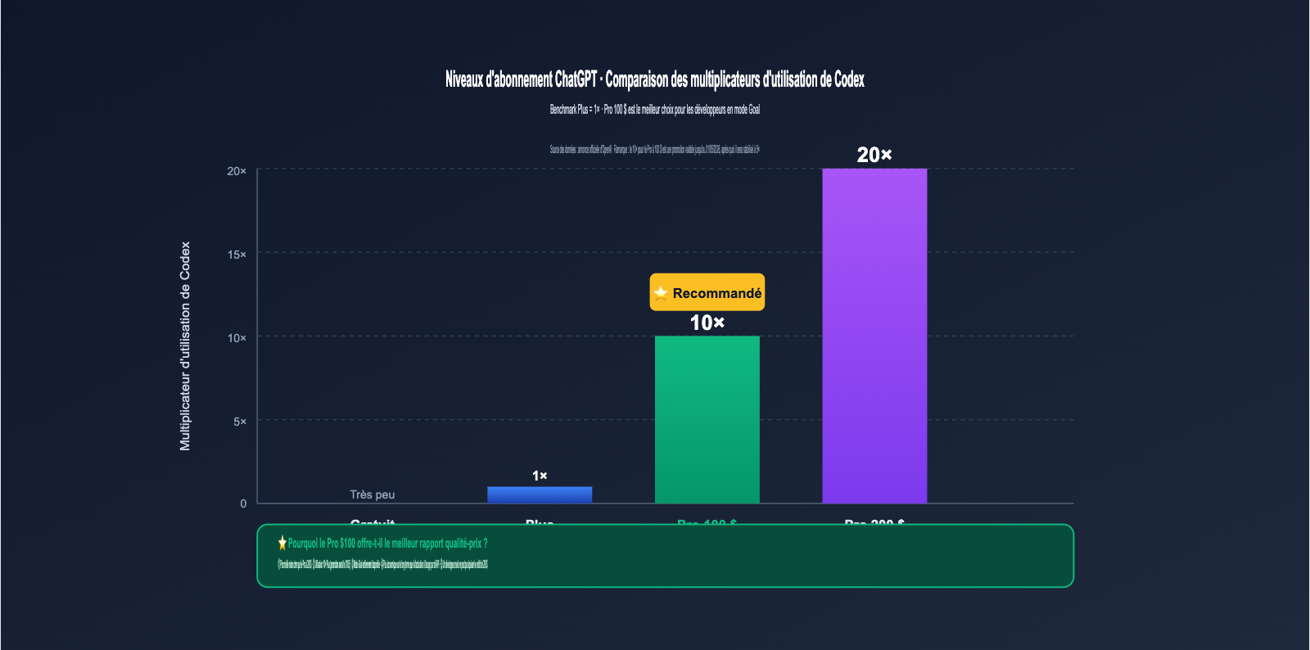
Task: Click the heading "Pourquoi le Pro $100 offre-t-il…"
Action: 387,543
